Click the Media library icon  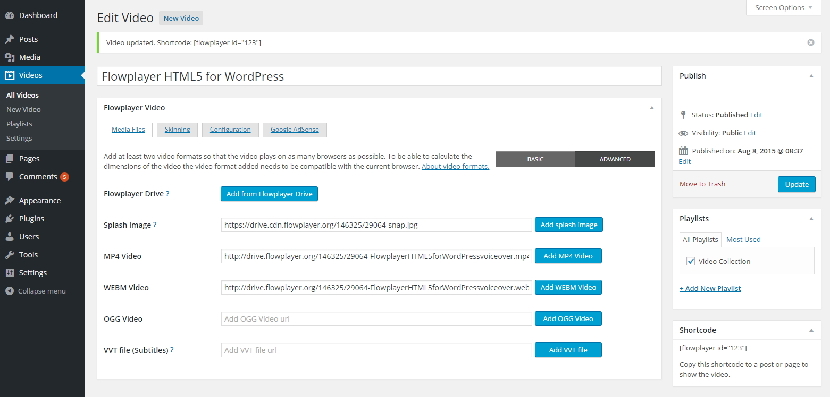10,57
